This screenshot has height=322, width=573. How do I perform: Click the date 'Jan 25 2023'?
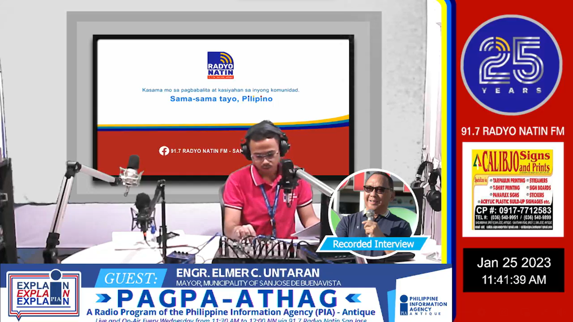(514, 263)
